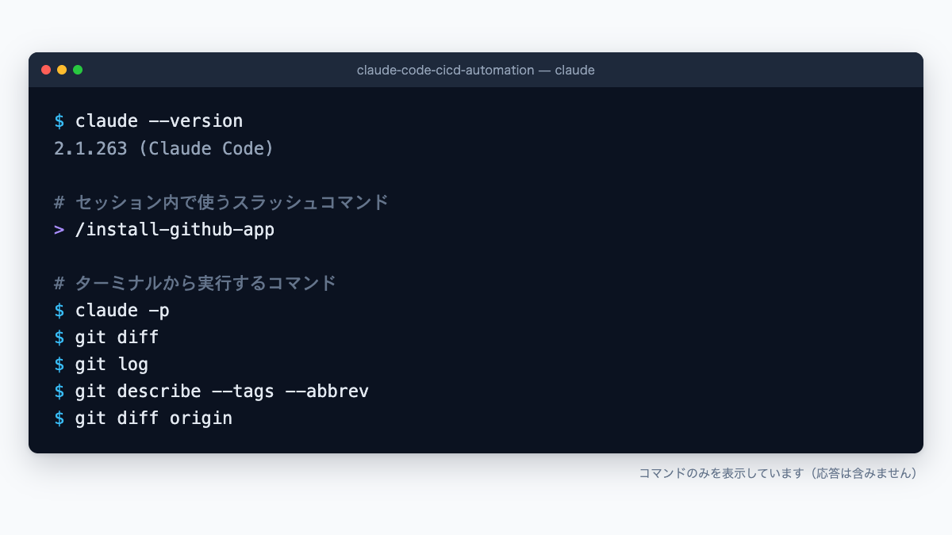The image size is (952, 535).
Task: Click the window title 'claude-code-cicd-automation — claude'
Action: [476, 70]
